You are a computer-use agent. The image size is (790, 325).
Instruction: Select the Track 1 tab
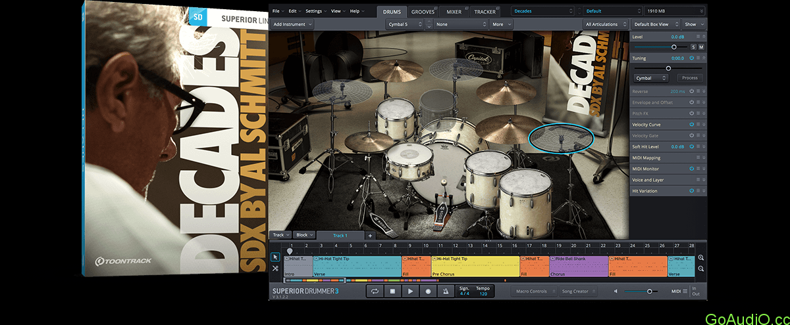(340, 235)
